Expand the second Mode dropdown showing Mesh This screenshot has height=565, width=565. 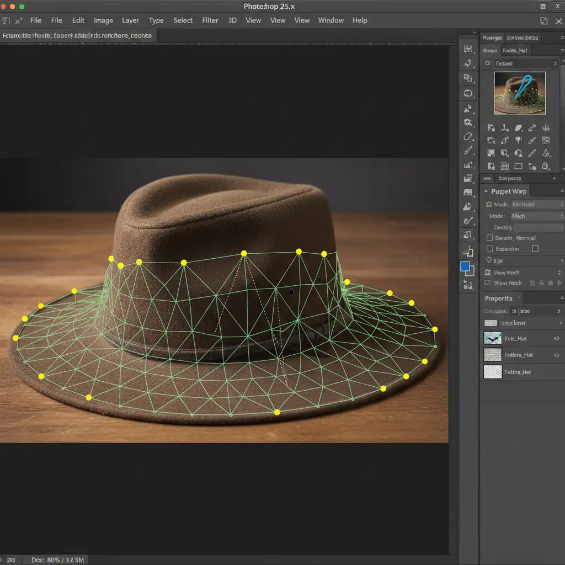(537, 216)
